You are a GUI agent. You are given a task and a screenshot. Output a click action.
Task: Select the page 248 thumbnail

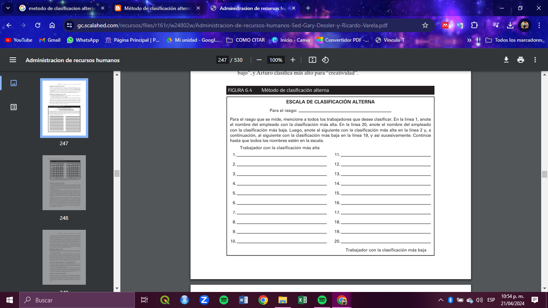(64, 182)
